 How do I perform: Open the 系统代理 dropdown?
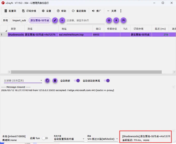pos(69,139)
